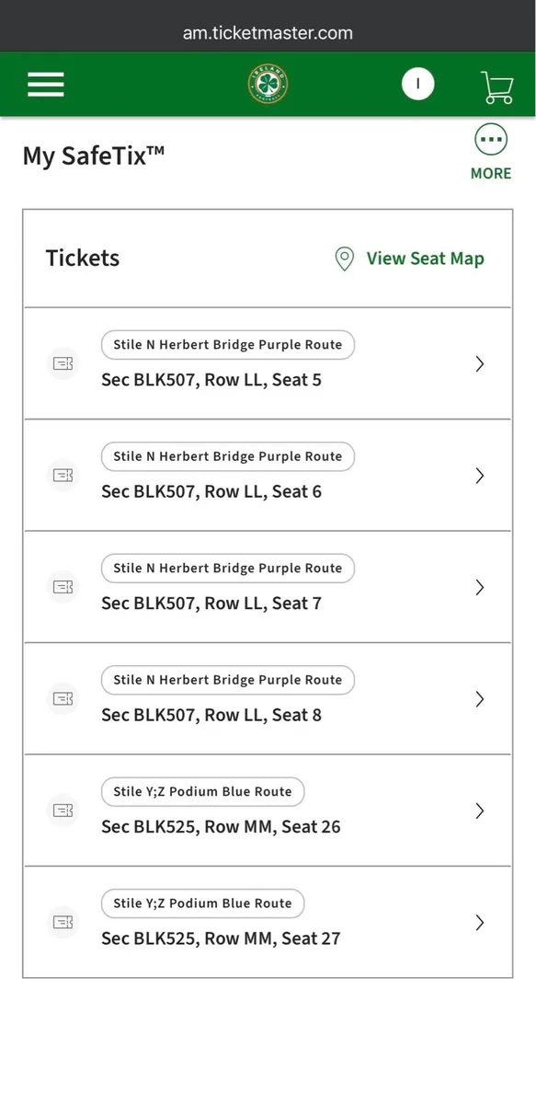
Task: Click the map pin icon beside View Seat Map
Action: [x=344, y=259]
